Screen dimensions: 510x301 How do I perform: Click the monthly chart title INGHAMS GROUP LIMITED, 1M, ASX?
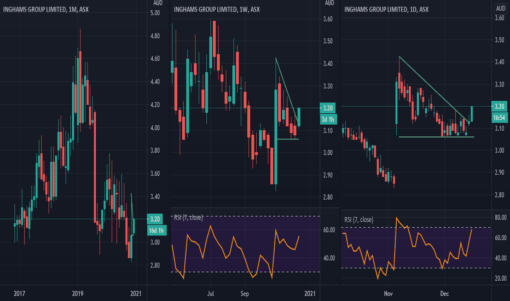pyautogui.click(x=46, y=9)
